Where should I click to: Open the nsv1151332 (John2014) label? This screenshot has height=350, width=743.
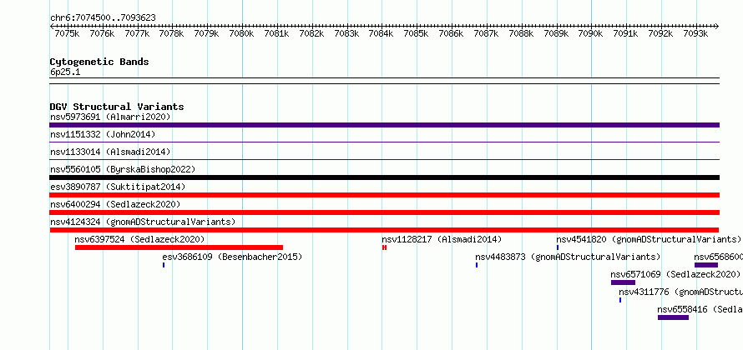tap(103, 134)
